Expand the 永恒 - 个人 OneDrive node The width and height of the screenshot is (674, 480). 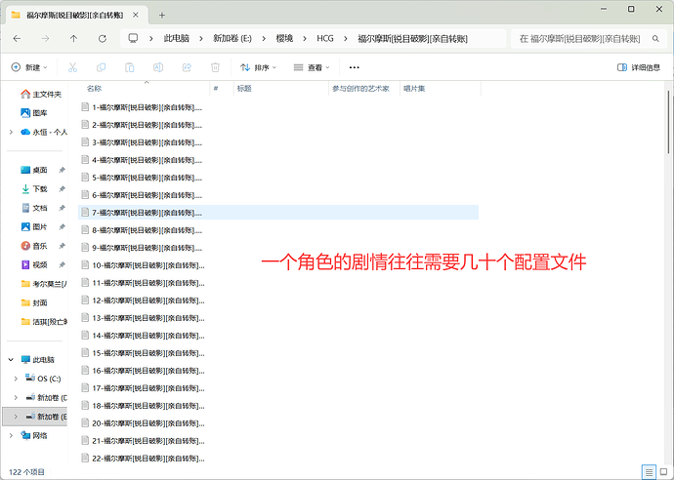tap(11, 133)
